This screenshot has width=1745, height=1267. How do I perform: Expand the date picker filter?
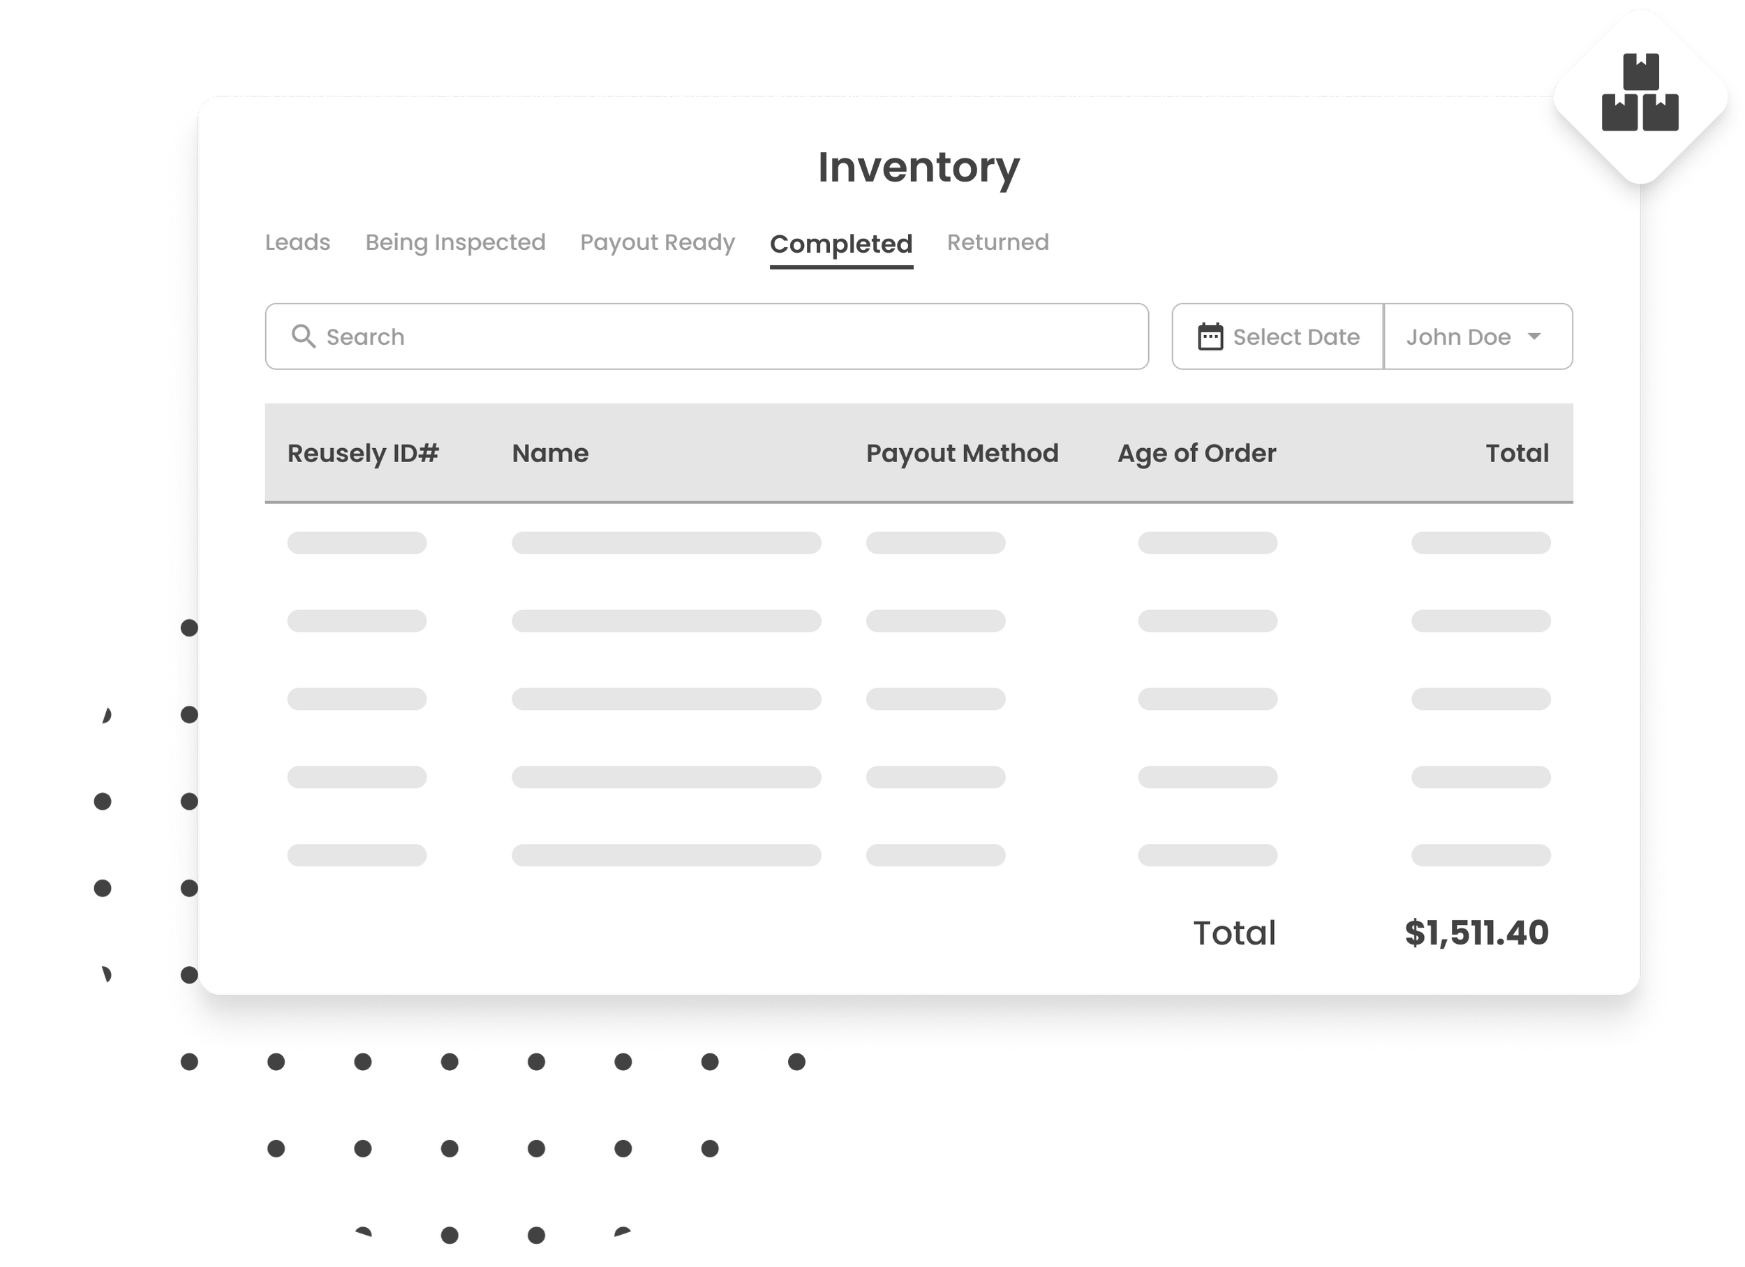point(1277,337)
